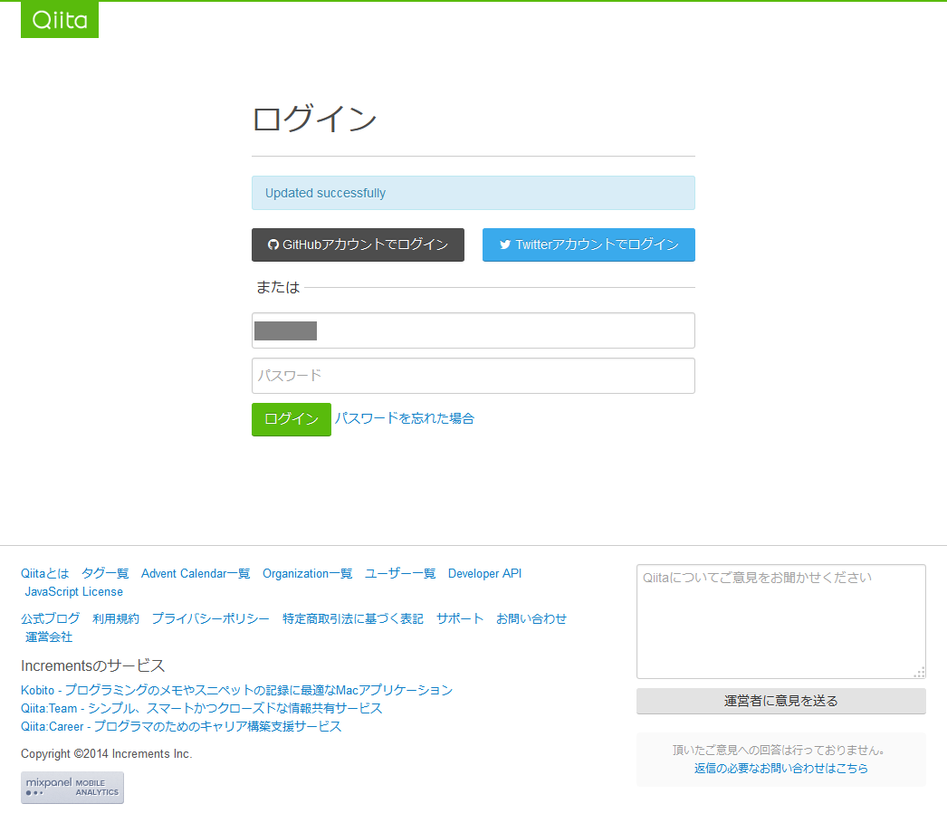Open the Kobito Mac application link
Screen dimensions: 947x823
pyautogui.click(x=237, y=690)
